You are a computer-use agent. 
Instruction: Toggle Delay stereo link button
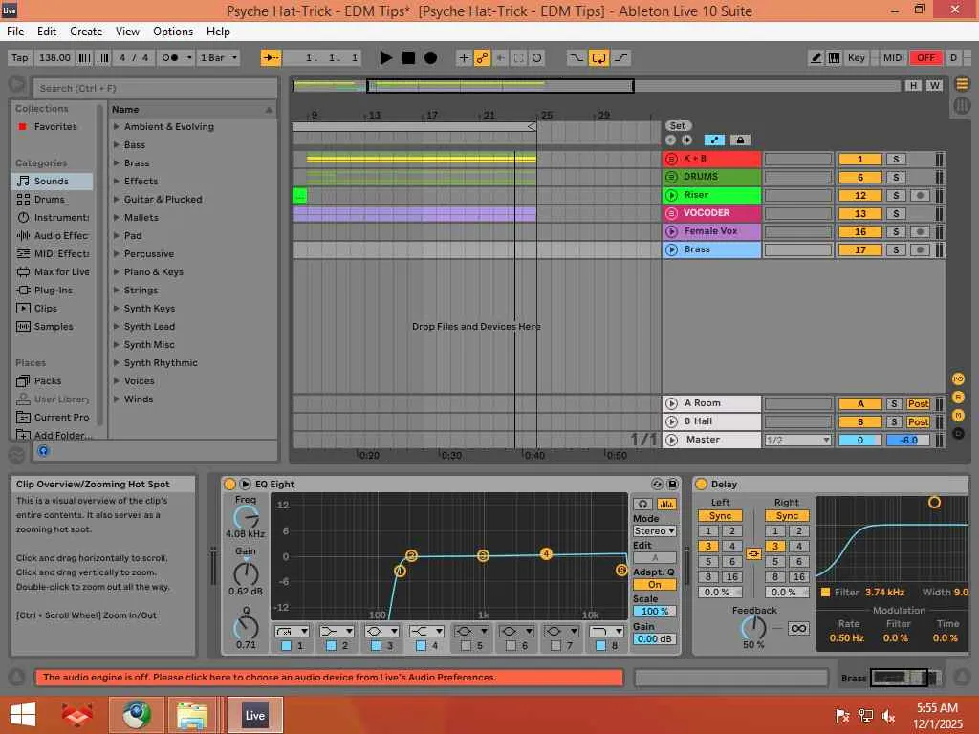[753, 553]
